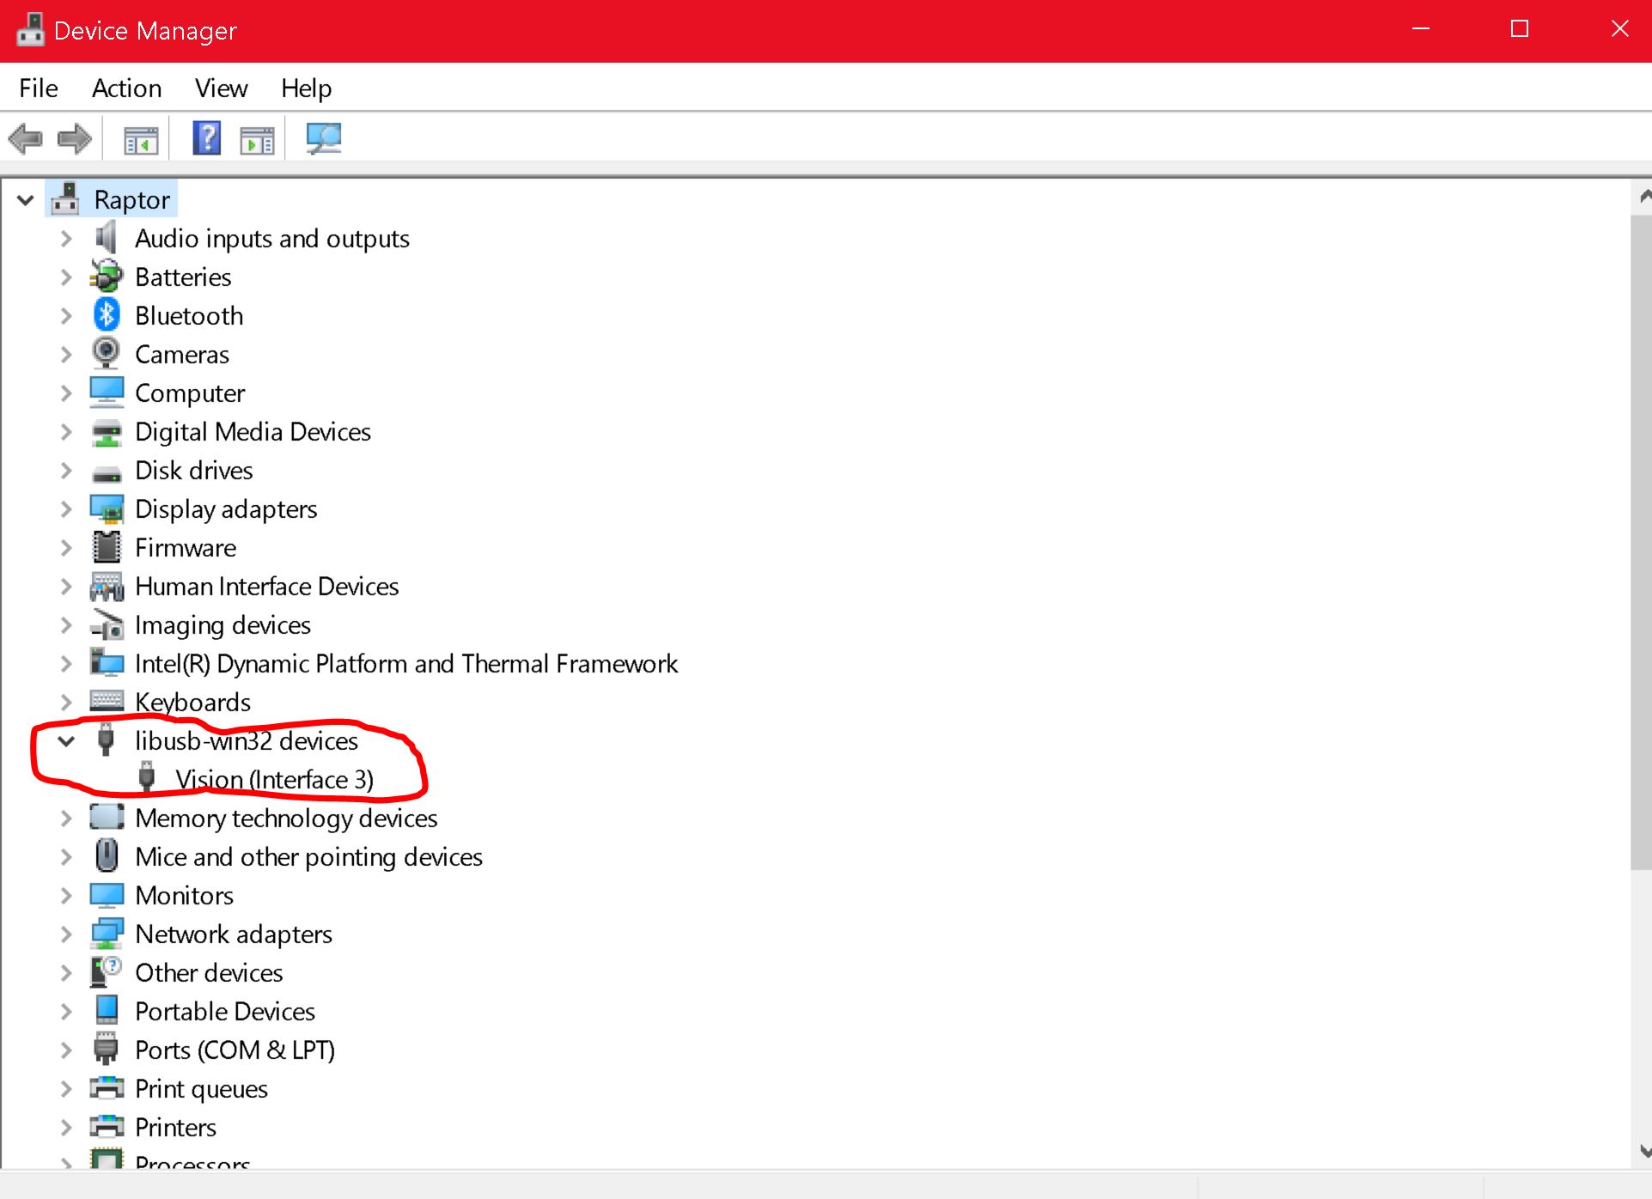Click Show/Hide Console Tree toolbar icon
Image resolution: width=1652 pixels, height=1199 pixels.
(141, 139)
